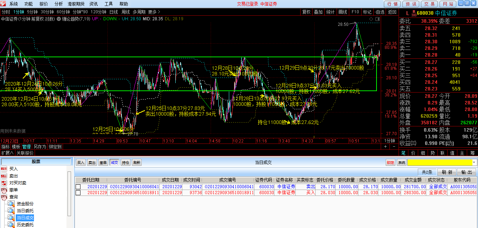Tick the checkbox of the 买入 trade row

[x=78, y=192]
